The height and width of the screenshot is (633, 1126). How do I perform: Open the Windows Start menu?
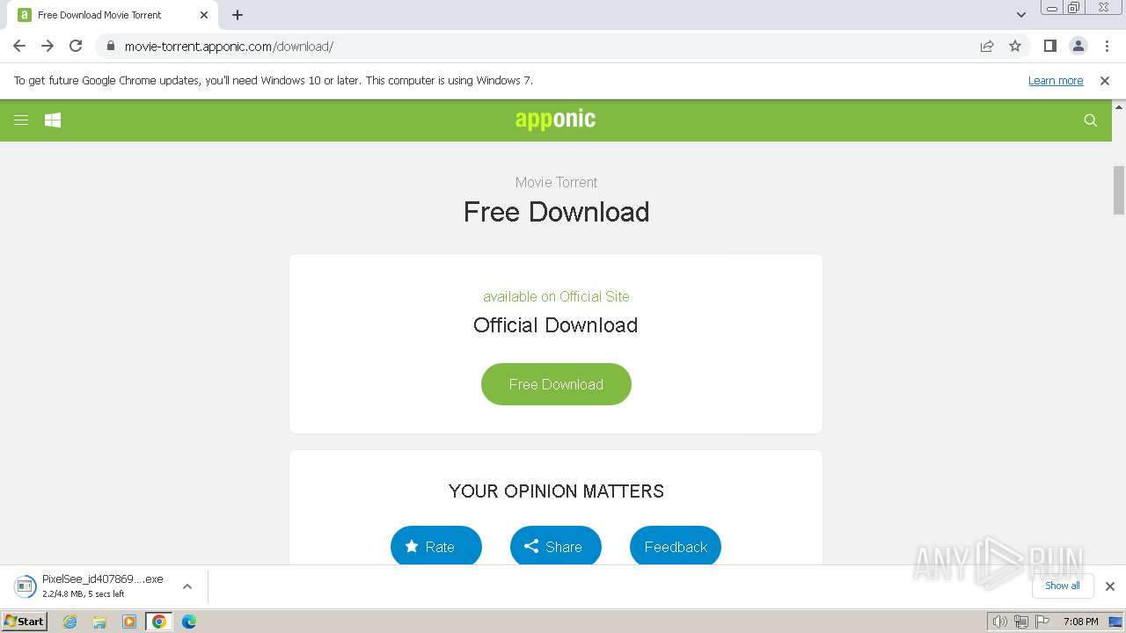click(25, 621)
